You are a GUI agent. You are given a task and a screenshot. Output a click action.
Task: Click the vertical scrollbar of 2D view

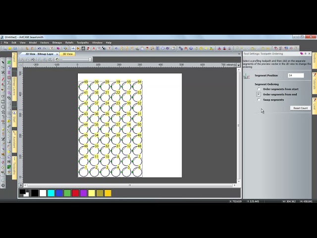pos(239,125)
